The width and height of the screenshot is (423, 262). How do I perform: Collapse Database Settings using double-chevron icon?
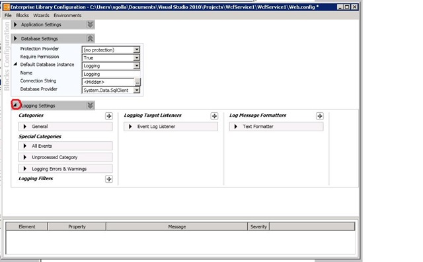pos(90,38)
